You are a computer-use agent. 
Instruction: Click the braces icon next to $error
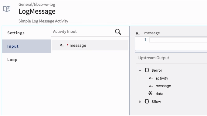[147, 70]
